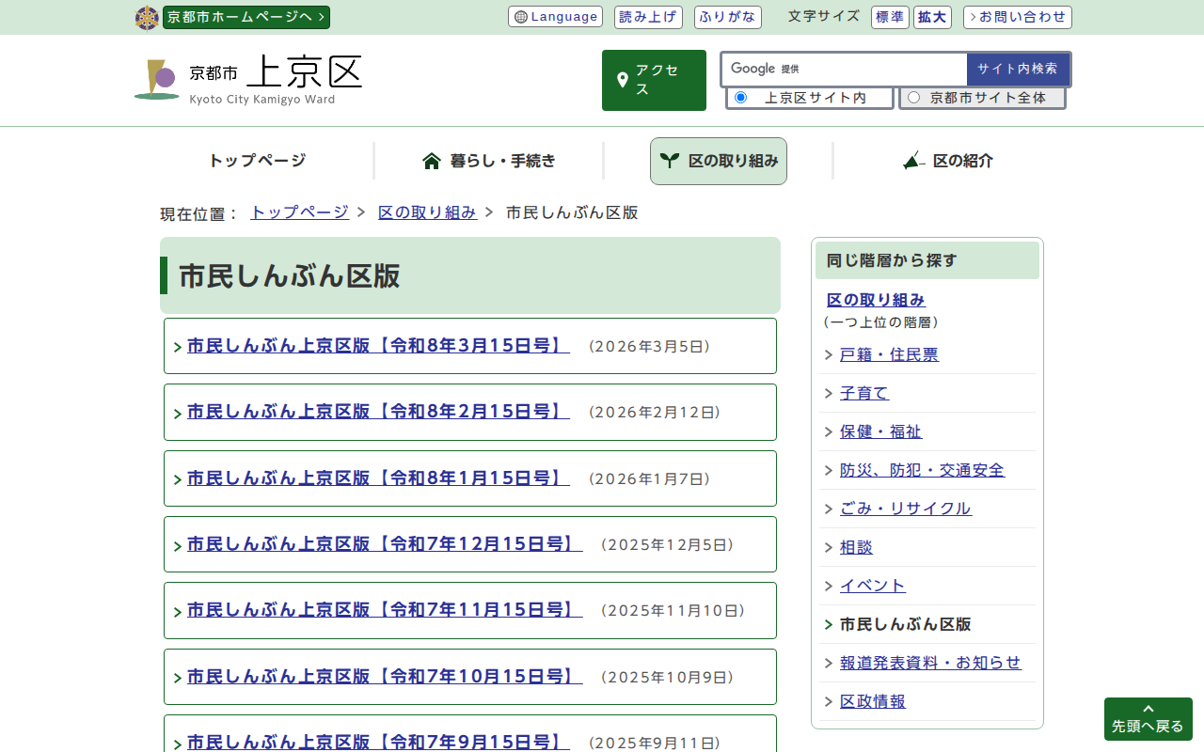Click the brush icon on 区の紹介 tab
The image size is (1204, 752).
point(911,161)
